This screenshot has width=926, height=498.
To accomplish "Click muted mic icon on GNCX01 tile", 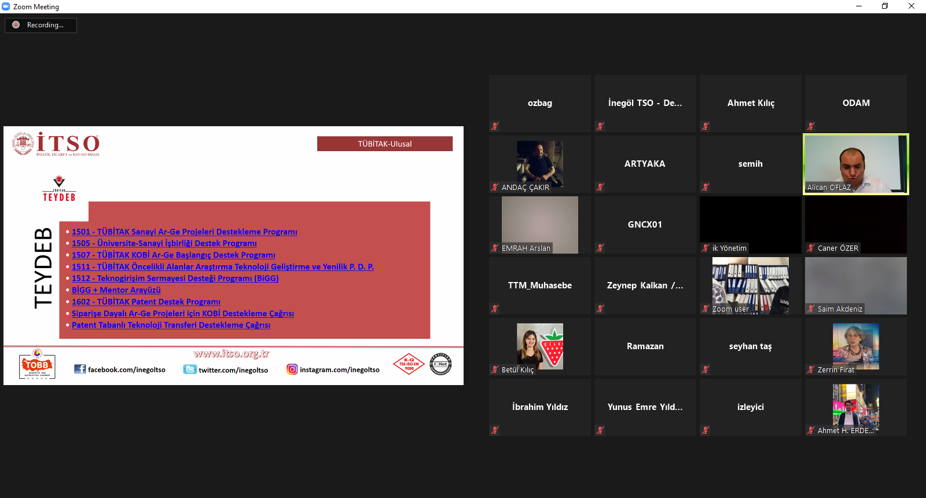I will click(600, 248).
